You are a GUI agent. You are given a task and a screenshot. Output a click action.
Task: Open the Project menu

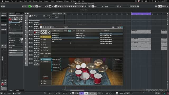(x=21, y=1)
